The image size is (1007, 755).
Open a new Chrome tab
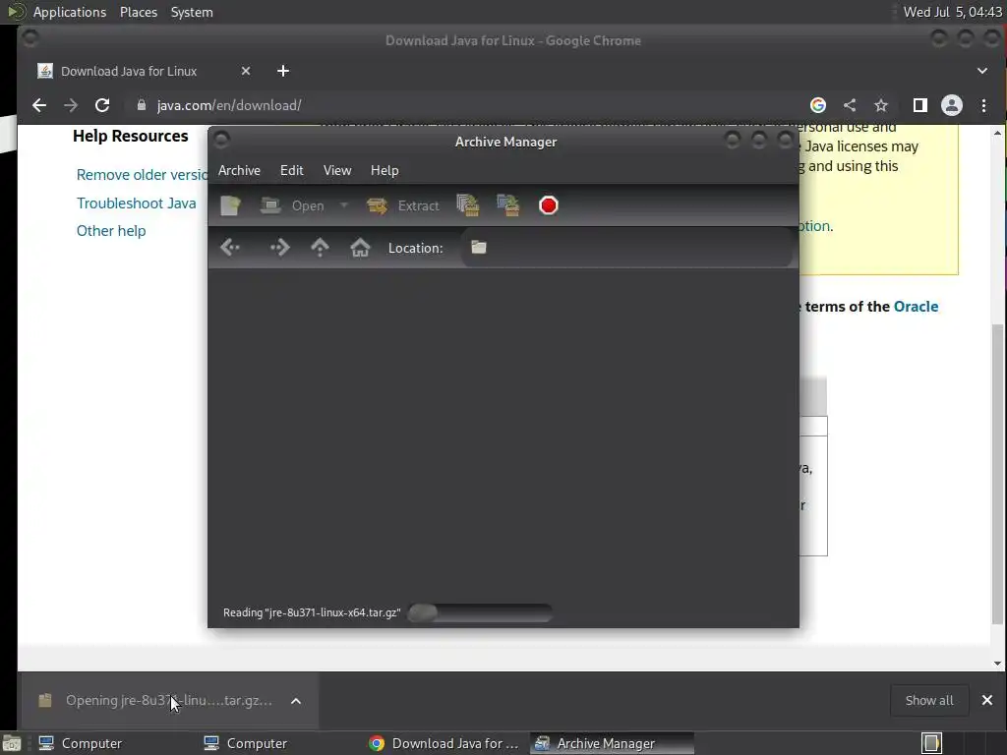point(283,71)
